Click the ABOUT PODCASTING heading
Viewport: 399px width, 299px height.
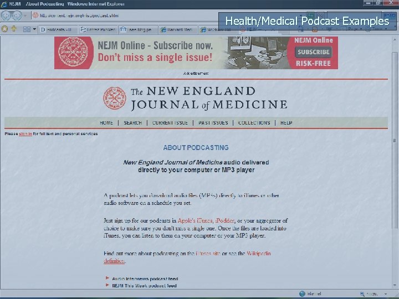coord(196,148)
